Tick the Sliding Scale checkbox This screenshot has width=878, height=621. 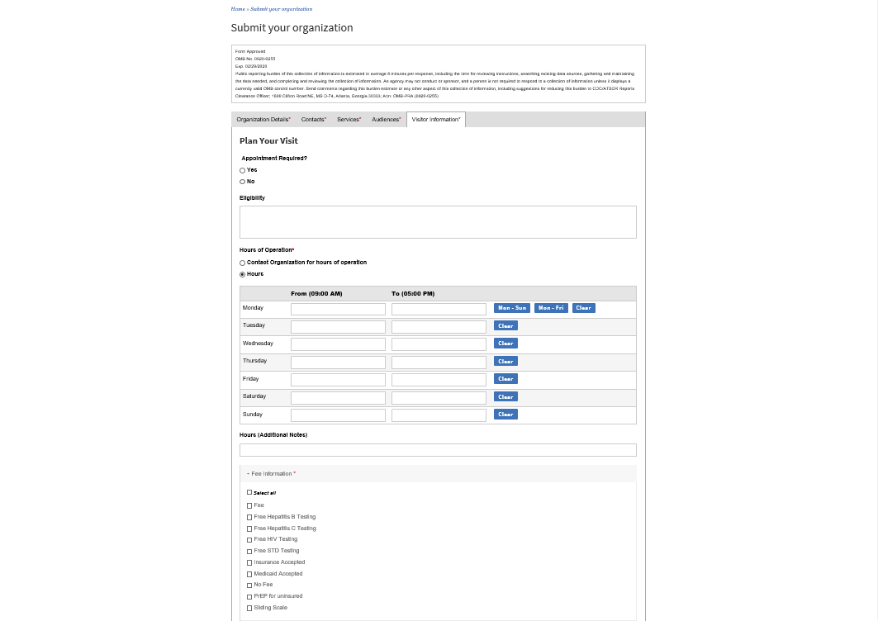(x=249, y=608)
